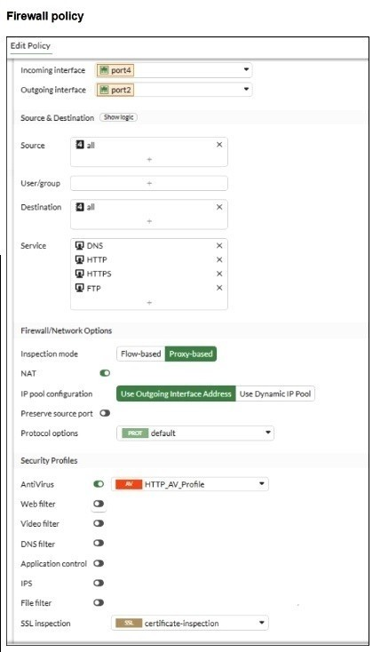
Task: Click the Show logic button
Action: (x=118, y=117)
